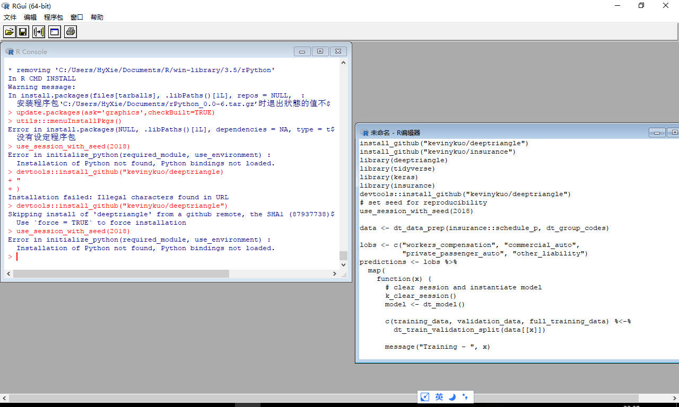Image resolution: width=679 pixels, height=407 pixels.
Task: Click the '* removing' rPython console line
Action: click(142, 70)
